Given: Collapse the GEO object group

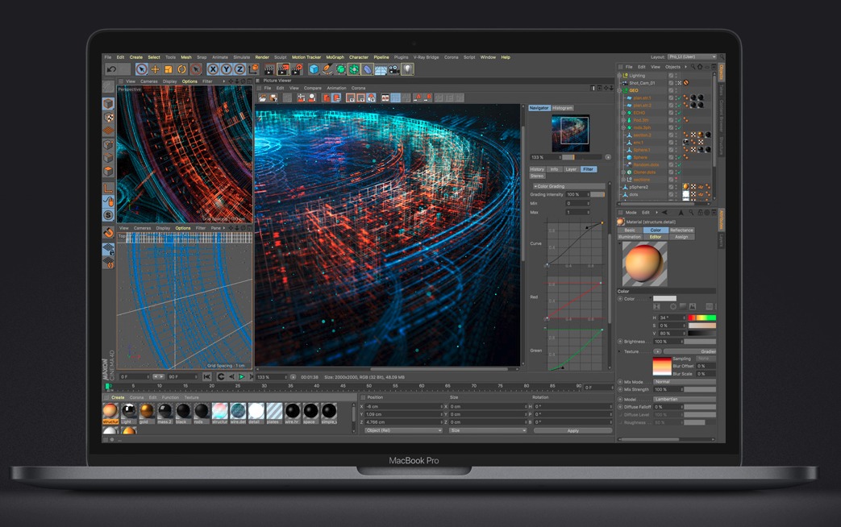Looking at the screenshot, I should 619,90.
